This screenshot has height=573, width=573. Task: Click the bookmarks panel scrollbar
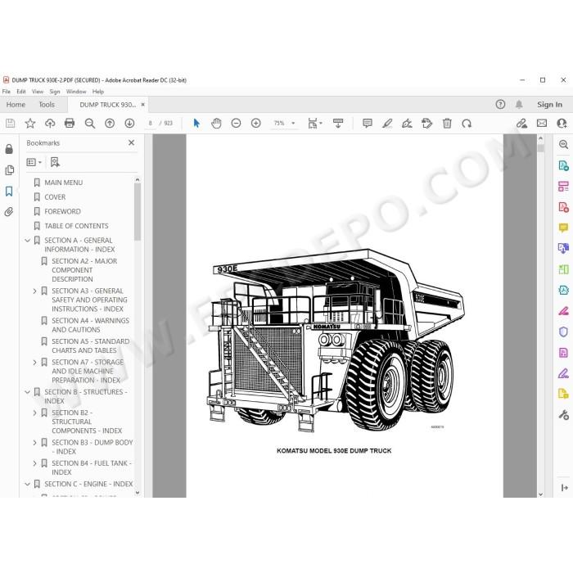click(138, 212)
